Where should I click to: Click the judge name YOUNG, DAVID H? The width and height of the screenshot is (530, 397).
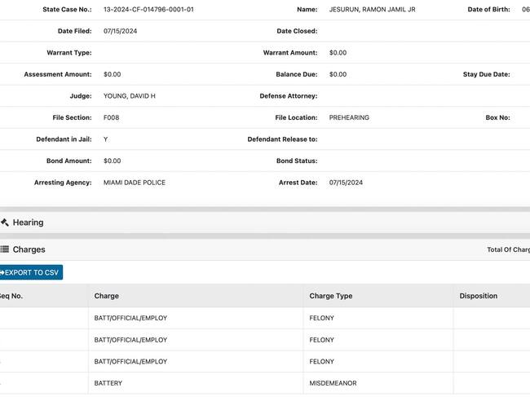130,96
